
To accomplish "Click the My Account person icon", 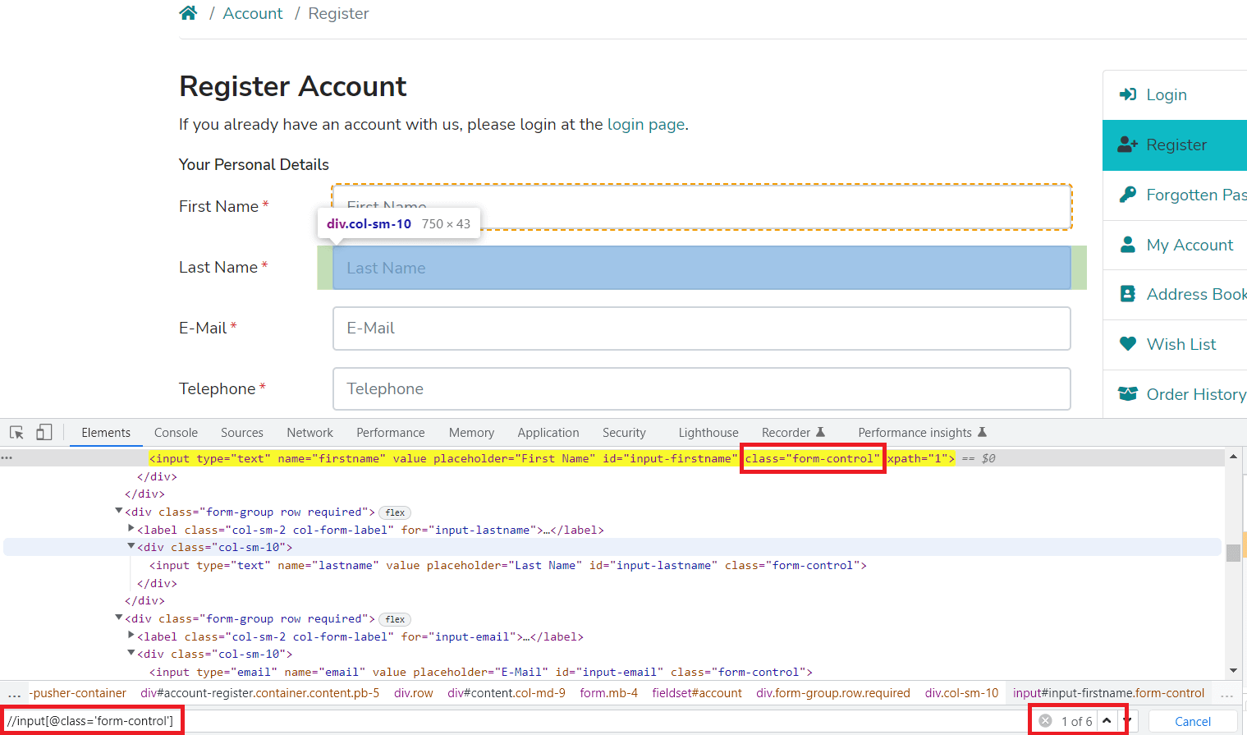I will pyautogui.click(x=1128, y=245).
